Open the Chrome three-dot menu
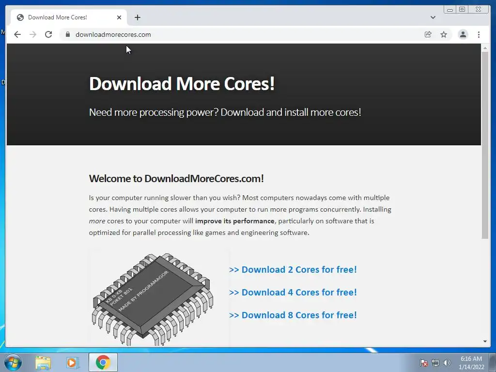This screenshot has width=496, height=372. (x=479, y=34)
